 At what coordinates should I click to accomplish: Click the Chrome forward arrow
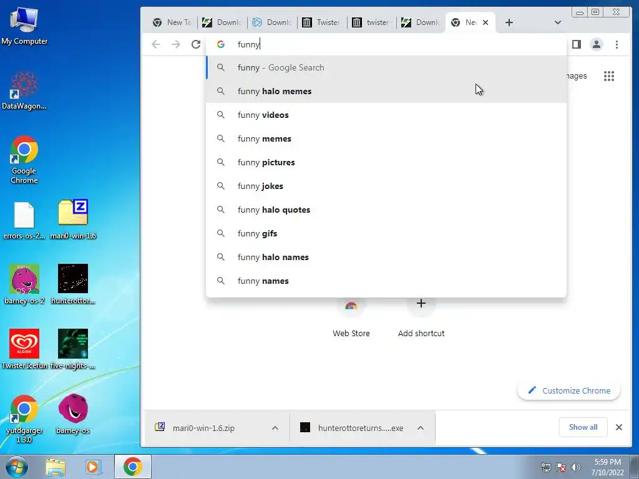175,44
